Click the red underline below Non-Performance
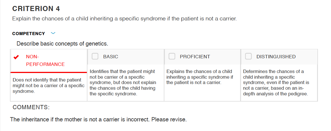 pyautogui.click(x=49, y=72)
